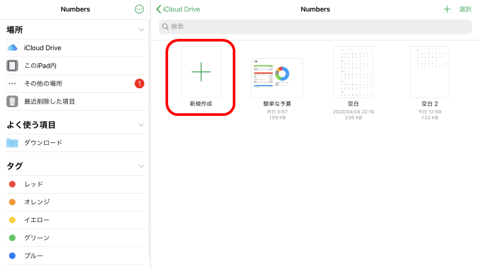The image size is (480, 270).
Task: Click the ダウンロード folder icon
Action: pyautogui.click(x=13, y=143)
